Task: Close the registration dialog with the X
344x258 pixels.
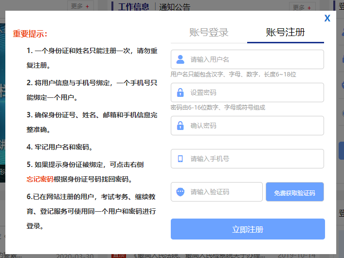Action: click(327, 18)
